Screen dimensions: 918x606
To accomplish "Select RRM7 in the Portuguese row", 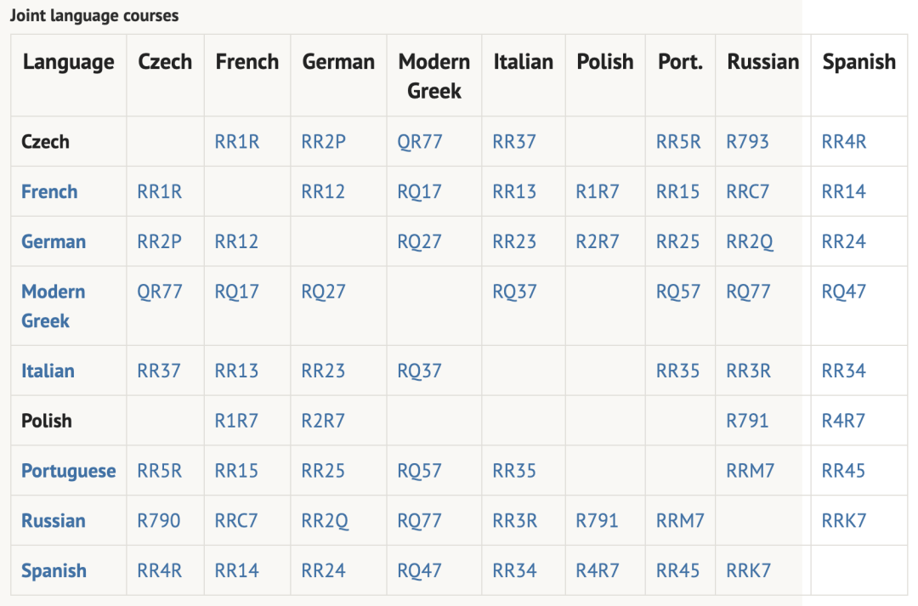I will tap(750, 471).
